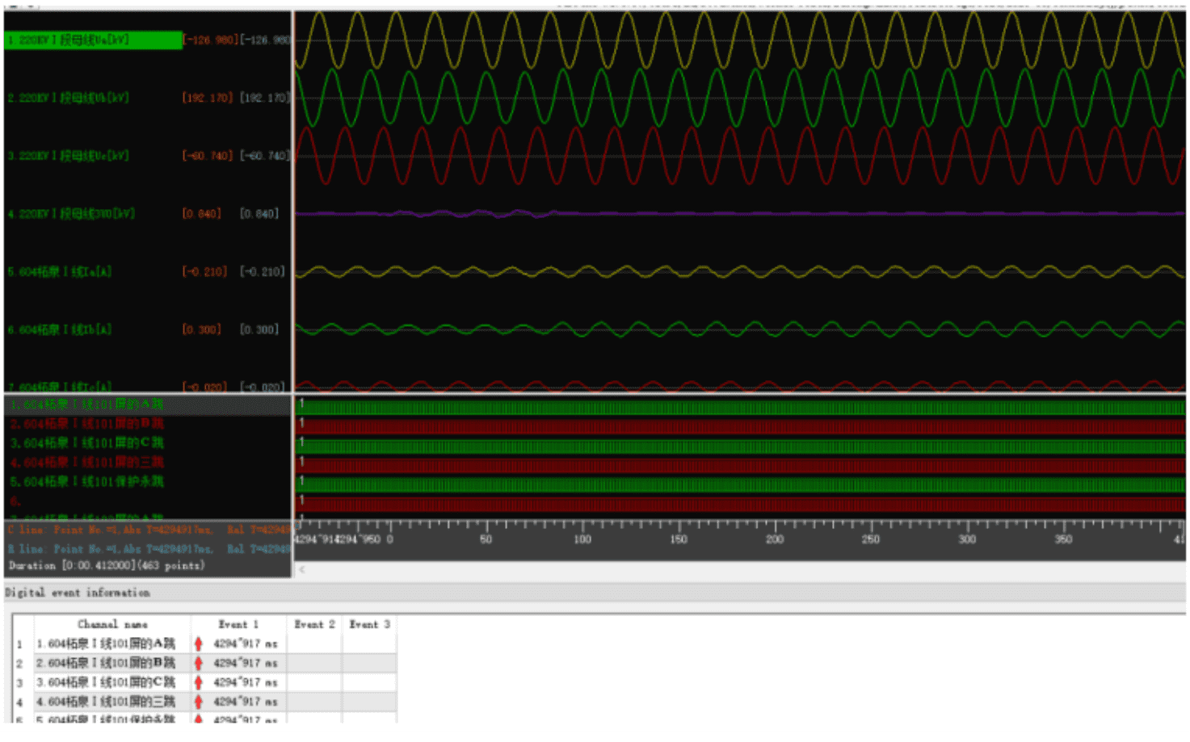The width and height of the screenshot is (1190, 742).
Task: Click the 'Event 1' column header
Action: click(238, 624)
